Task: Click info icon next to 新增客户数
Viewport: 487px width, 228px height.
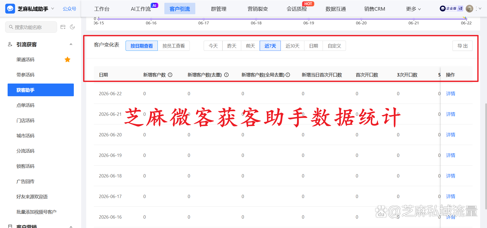Action: pos(170,75)
